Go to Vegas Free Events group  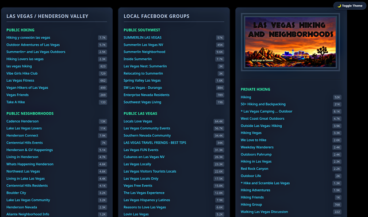point(138,185)
